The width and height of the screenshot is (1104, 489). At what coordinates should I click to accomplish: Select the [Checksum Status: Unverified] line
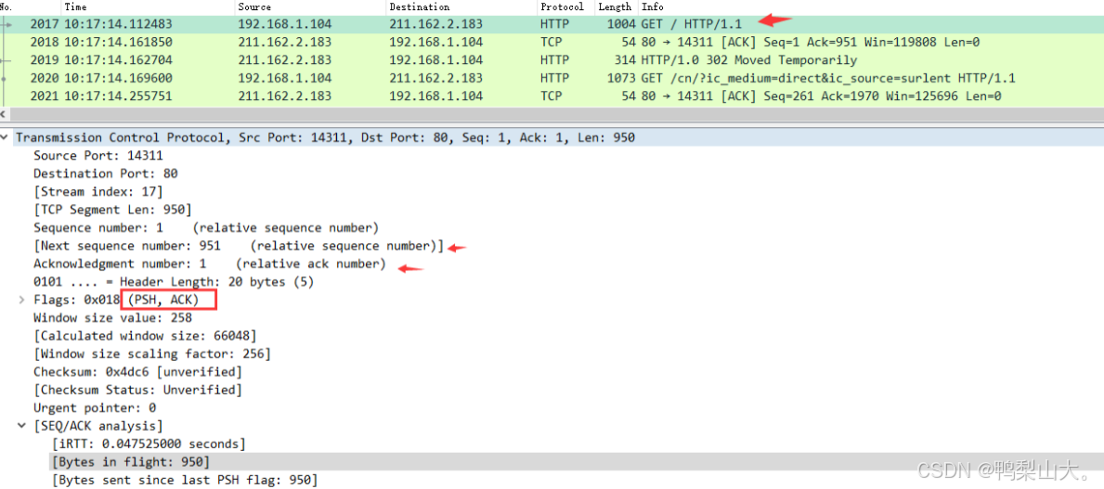[138, 390]
